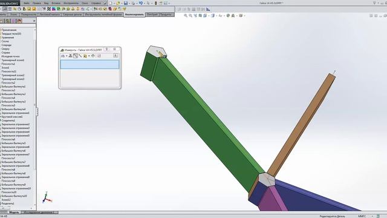The height and width of the screenshot is (218, 387).
Task: Switch to Сварные детали ribbon tab
Action: click(x=72, y=15)
